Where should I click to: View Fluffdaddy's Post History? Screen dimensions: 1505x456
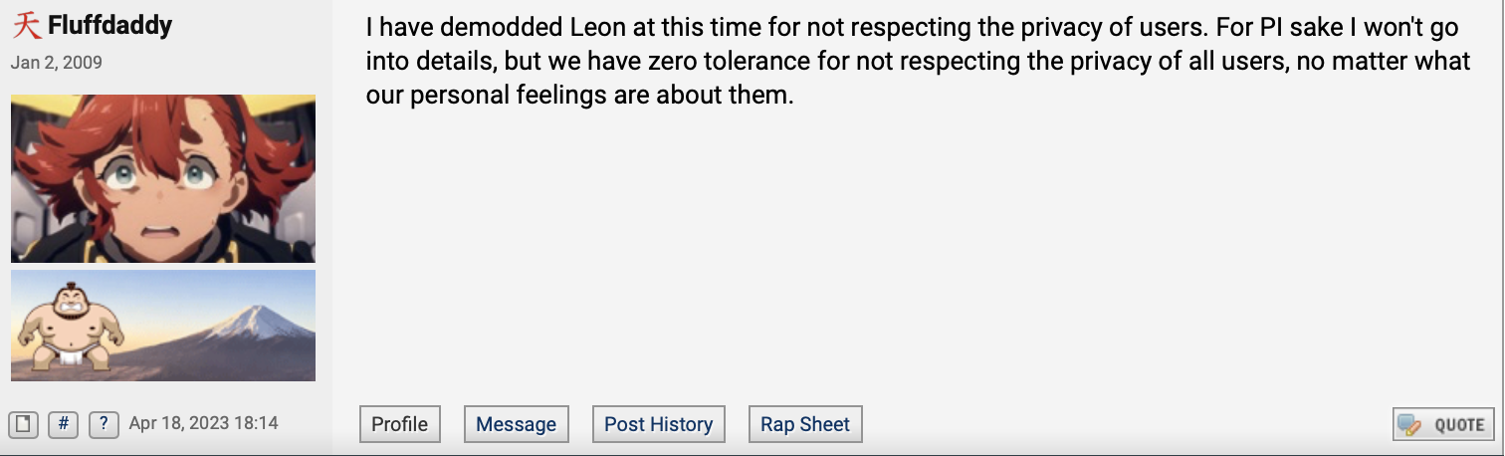pyautogui.click(x=659, y=424)
